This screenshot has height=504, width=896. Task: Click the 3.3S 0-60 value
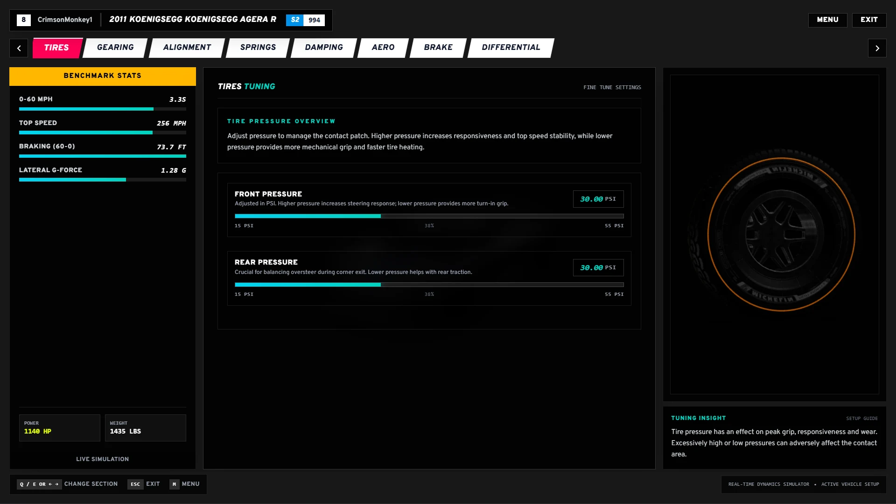click(177, 99)
